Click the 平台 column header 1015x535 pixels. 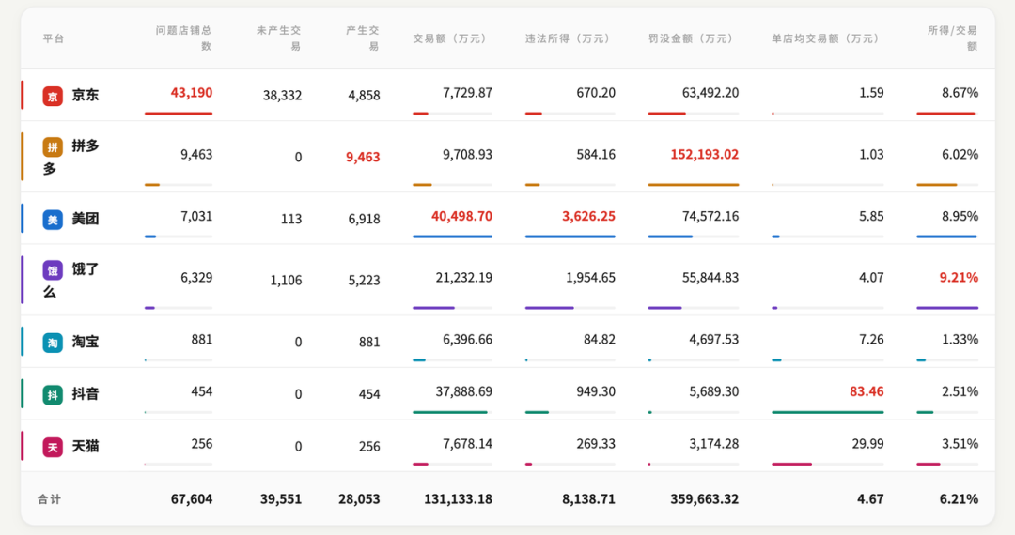click(x=54, y=38)
